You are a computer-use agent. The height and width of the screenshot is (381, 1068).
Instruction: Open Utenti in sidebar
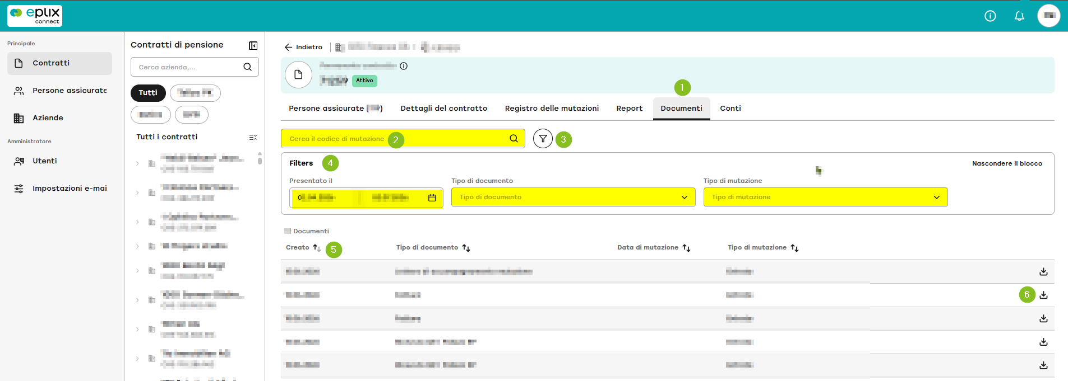[x=59, y=161]
